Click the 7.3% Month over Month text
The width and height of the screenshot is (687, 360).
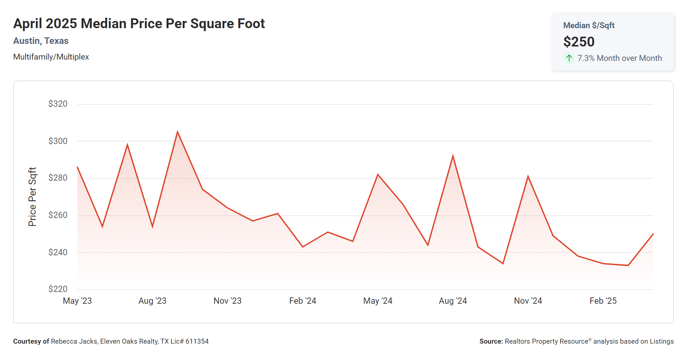click(x=619, y=58)
